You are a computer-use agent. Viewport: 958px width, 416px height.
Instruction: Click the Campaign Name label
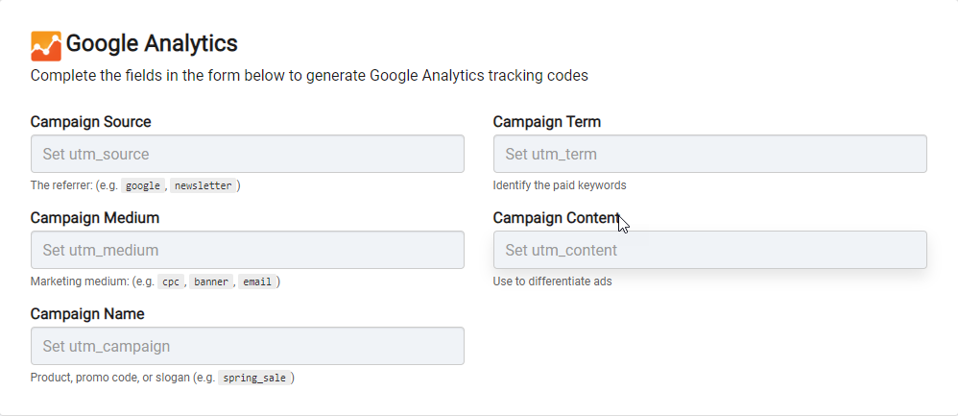(87, 314)
